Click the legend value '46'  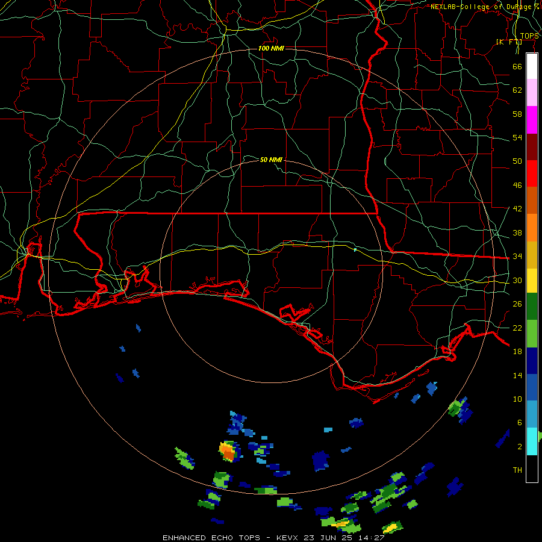pyautogui.click(x=517, y=185)
